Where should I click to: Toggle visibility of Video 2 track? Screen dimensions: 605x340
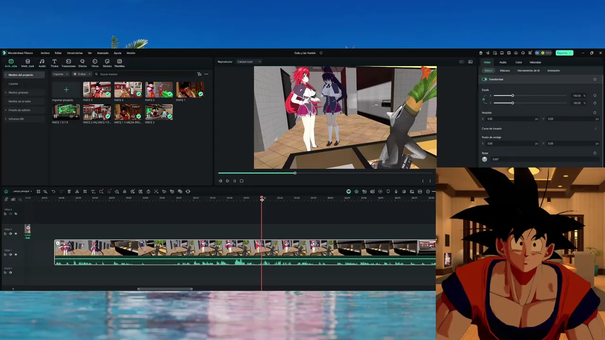click(16, 234)
